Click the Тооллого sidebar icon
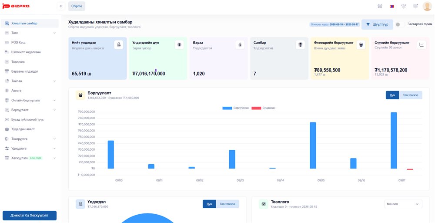 7,62
